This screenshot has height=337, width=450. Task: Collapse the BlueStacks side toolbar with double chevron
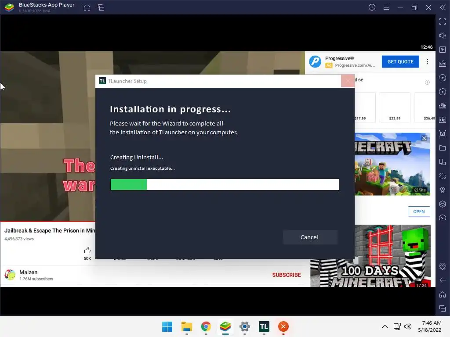443,7
